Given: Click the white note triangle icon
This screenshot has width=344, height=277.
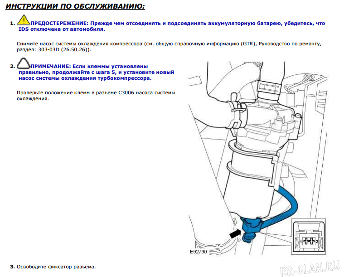Looking at the screenshot, I should click(23, 63).
